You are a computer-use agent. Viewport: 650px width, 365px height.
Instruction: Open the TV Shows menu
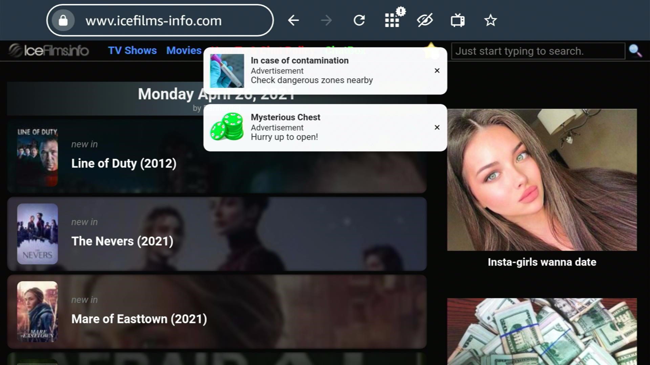tap(132, 50)
